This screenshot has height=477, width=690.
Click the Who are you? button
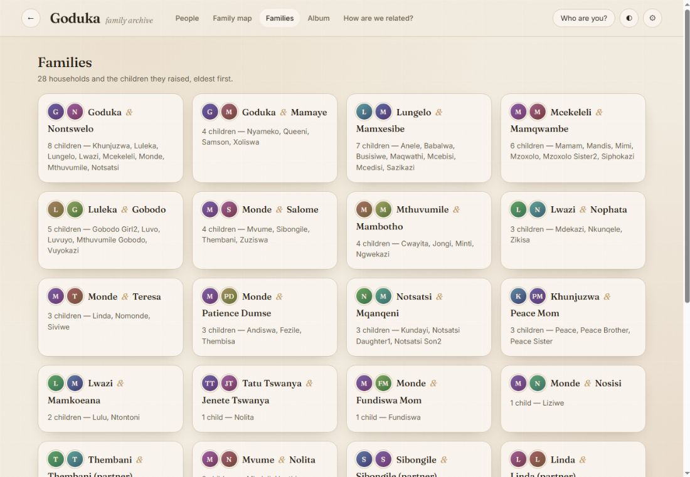point(583,18)
